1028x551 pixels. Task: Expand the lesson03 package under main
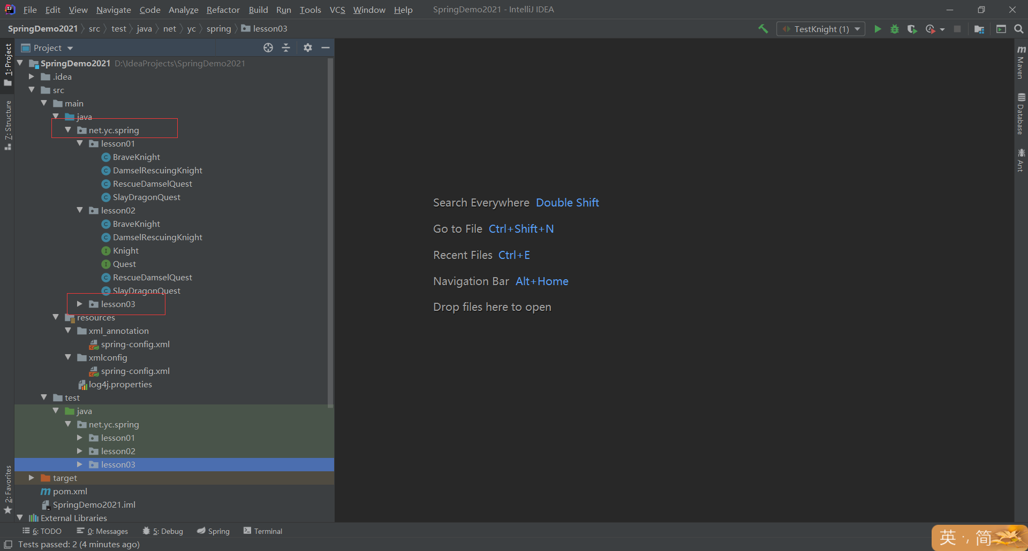[80, 304]
